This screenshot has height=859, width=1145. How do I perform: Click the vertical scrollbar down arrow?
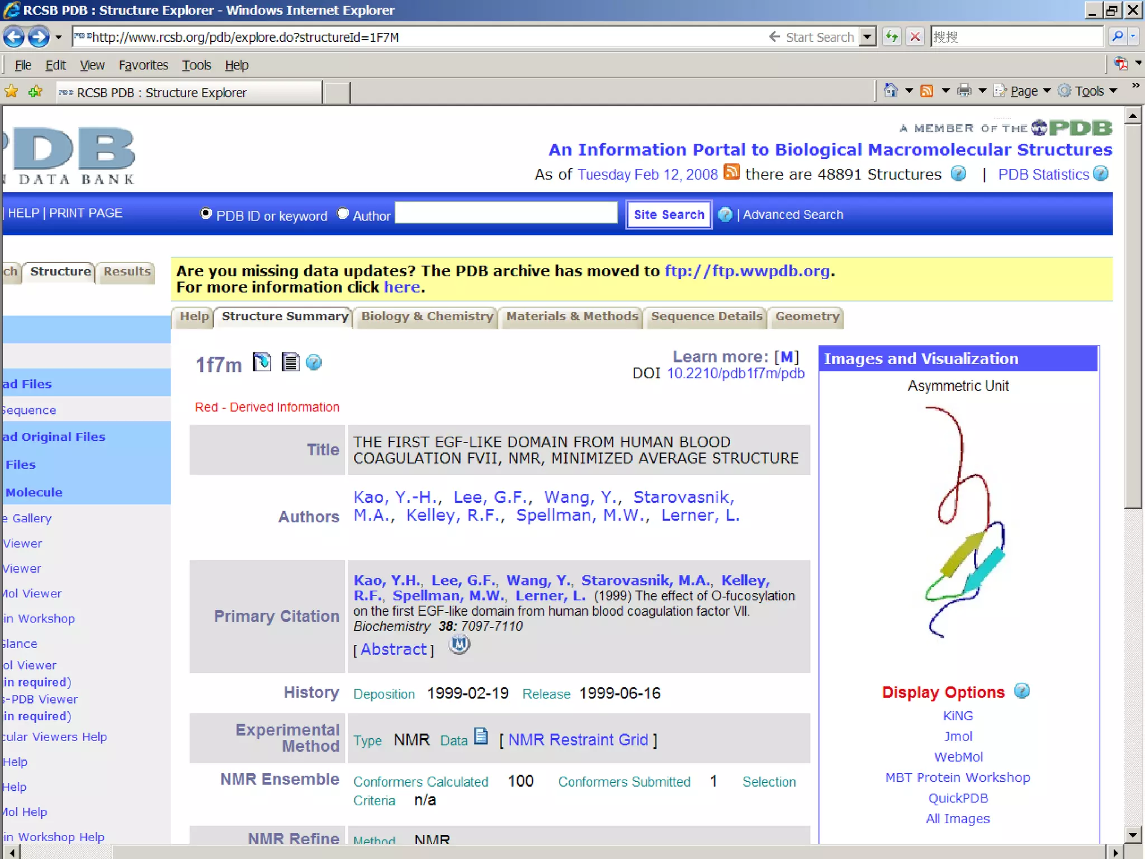[1133, 835]
